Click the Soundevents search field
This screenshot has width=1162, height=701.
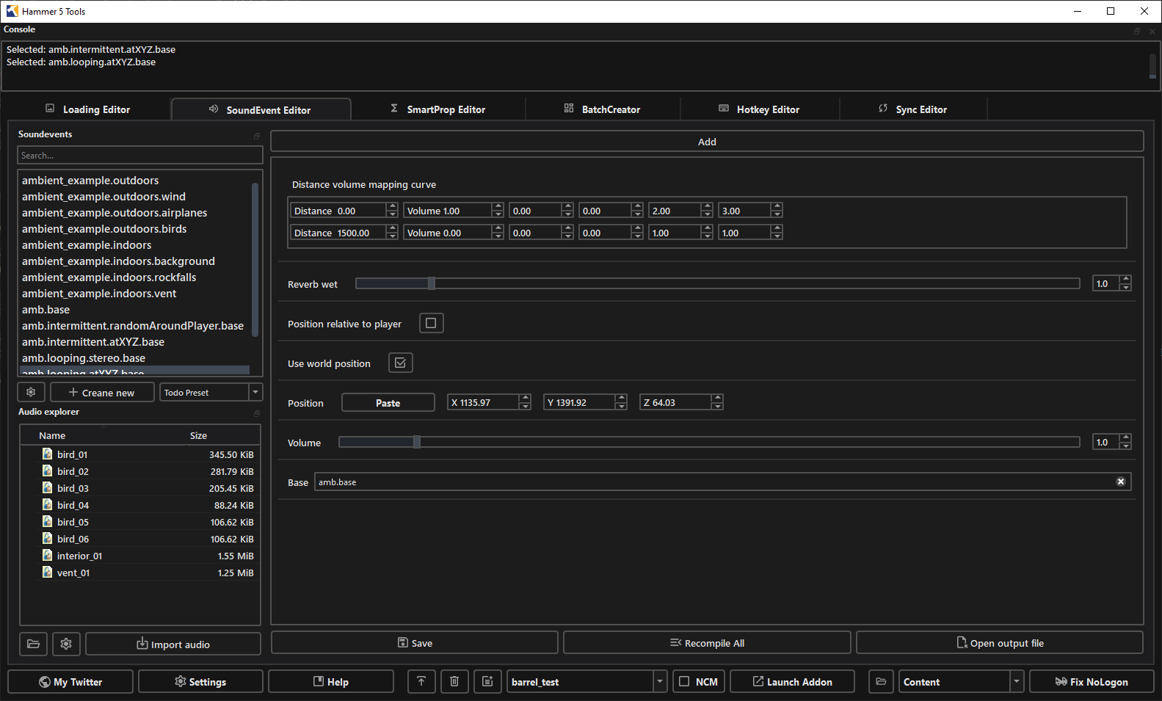(x=140, y=155)
